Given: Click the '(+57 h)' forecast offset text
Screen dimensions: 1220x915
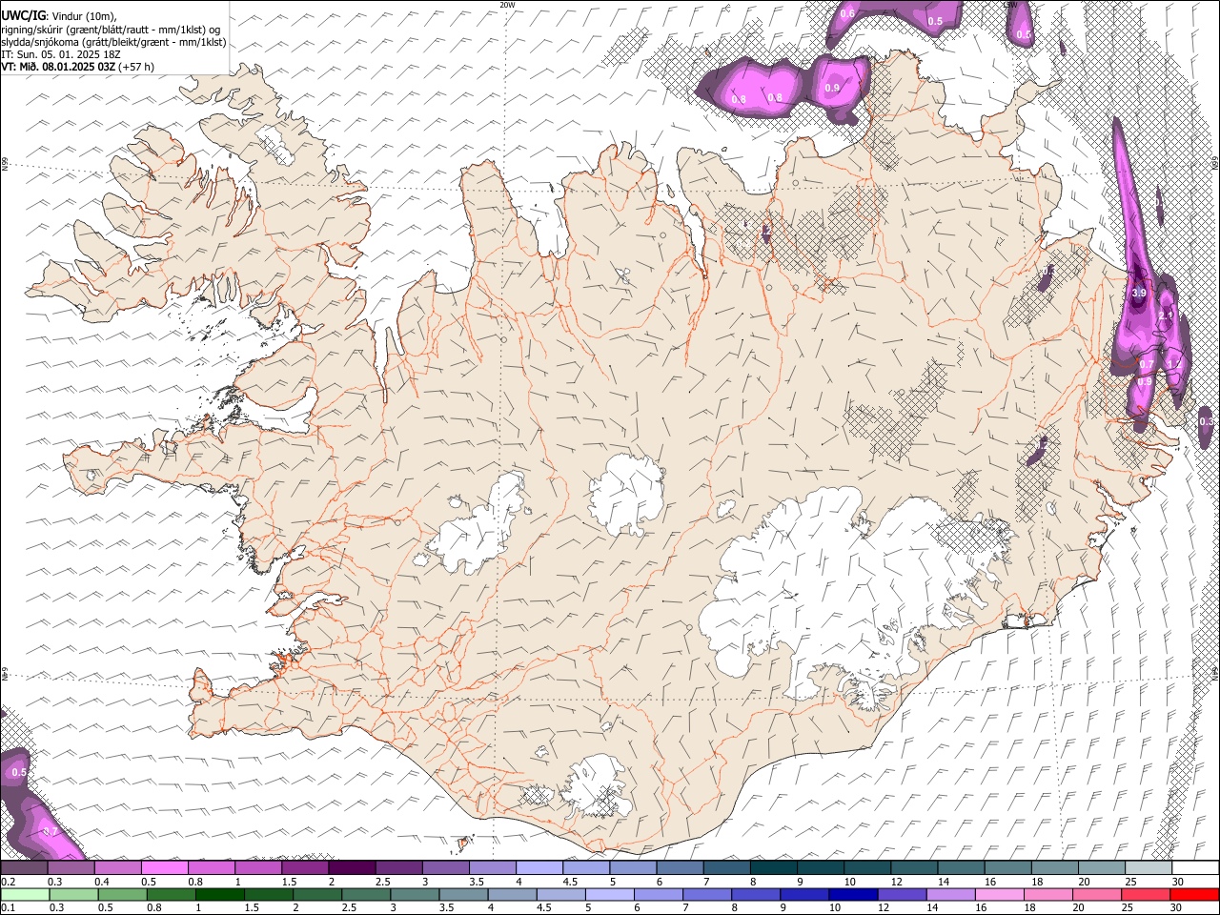Looking at the screenshot, I should pos(137,67).
